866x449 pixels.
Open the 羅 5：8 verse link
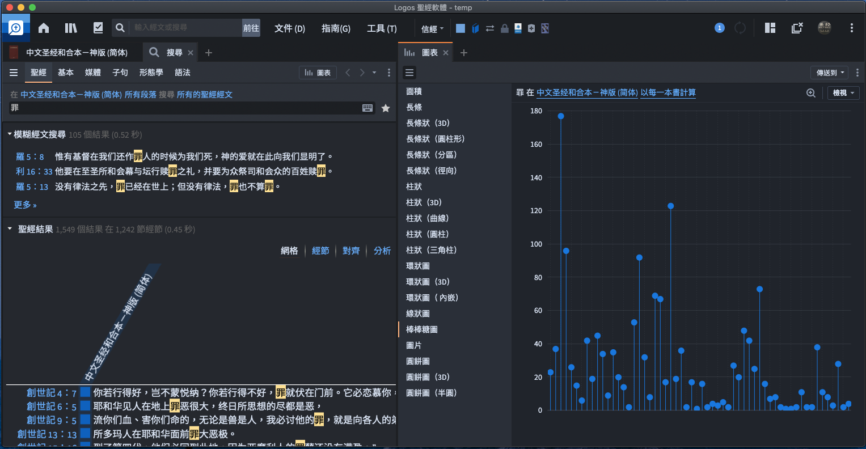[30, 156]
